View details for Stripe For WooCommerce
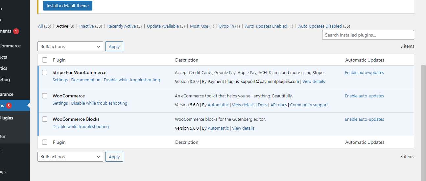 pos(314,81)
